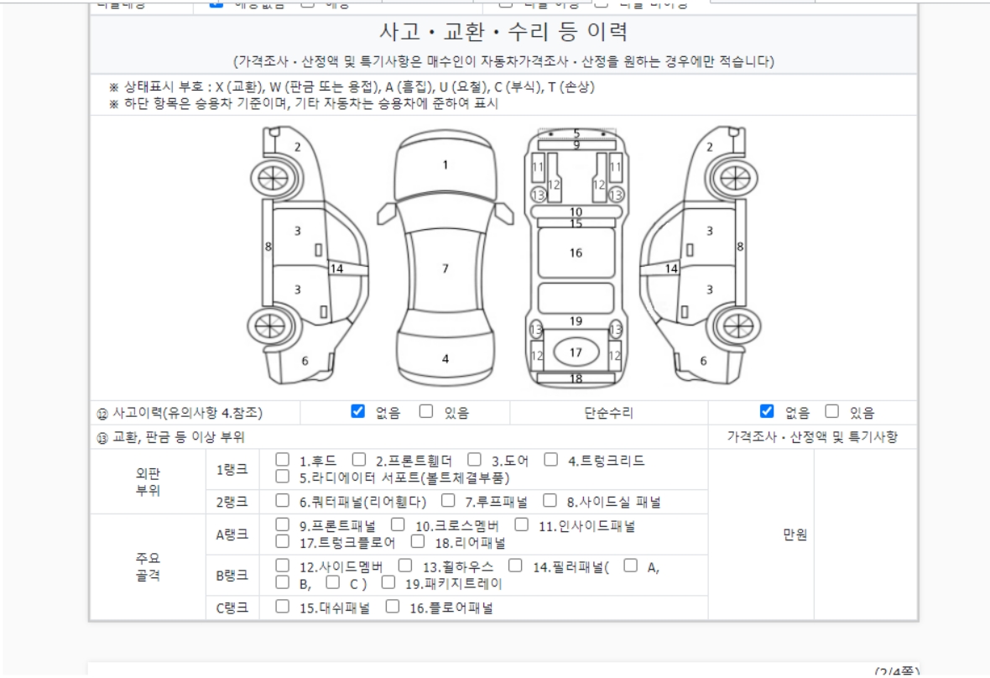Check the 16.플로어패널 checkbox
This screenshot has width=990, height=678.
[393, 608]
